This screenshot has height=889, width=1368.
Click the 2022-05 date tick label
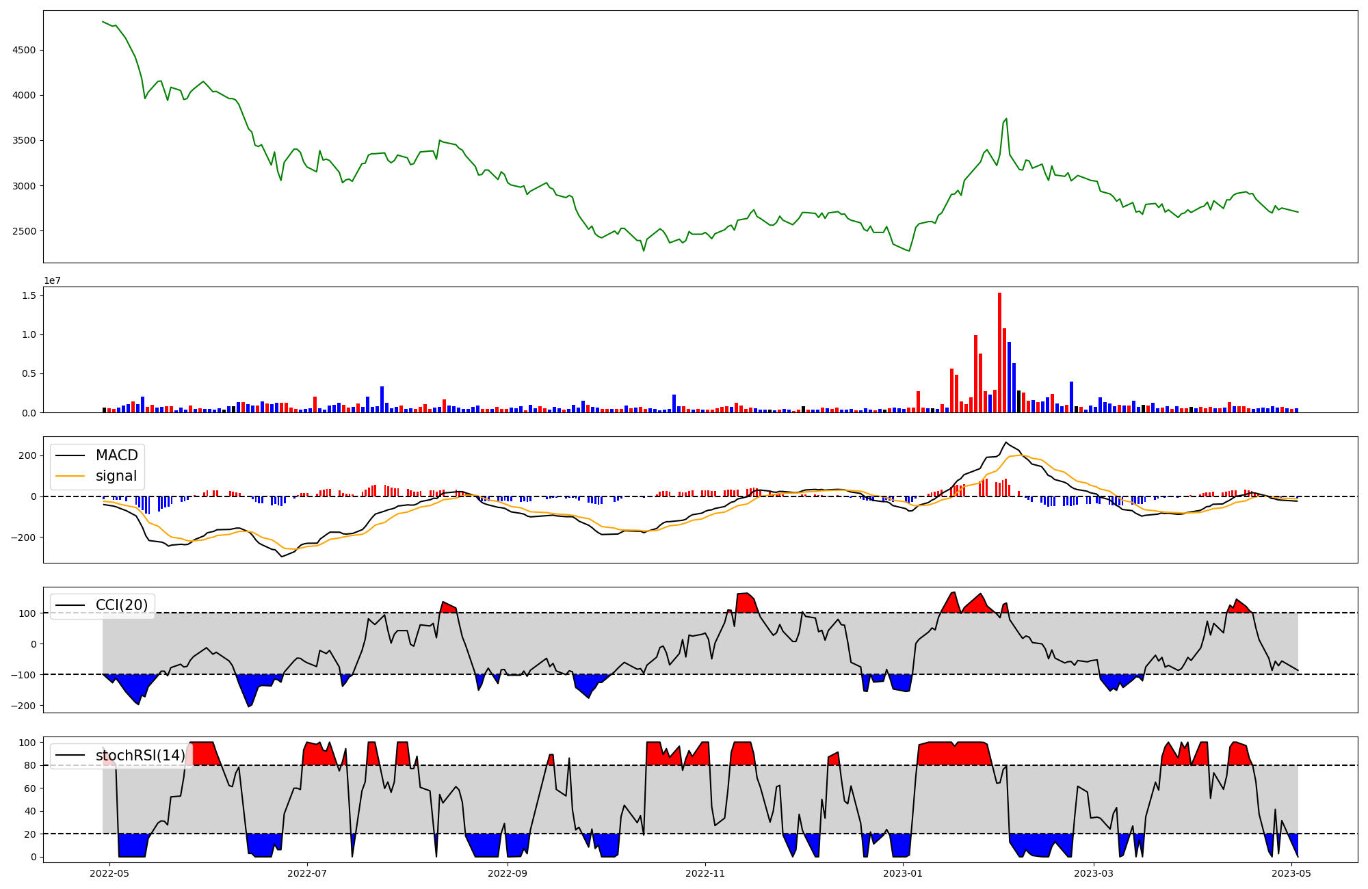[109, 873]
